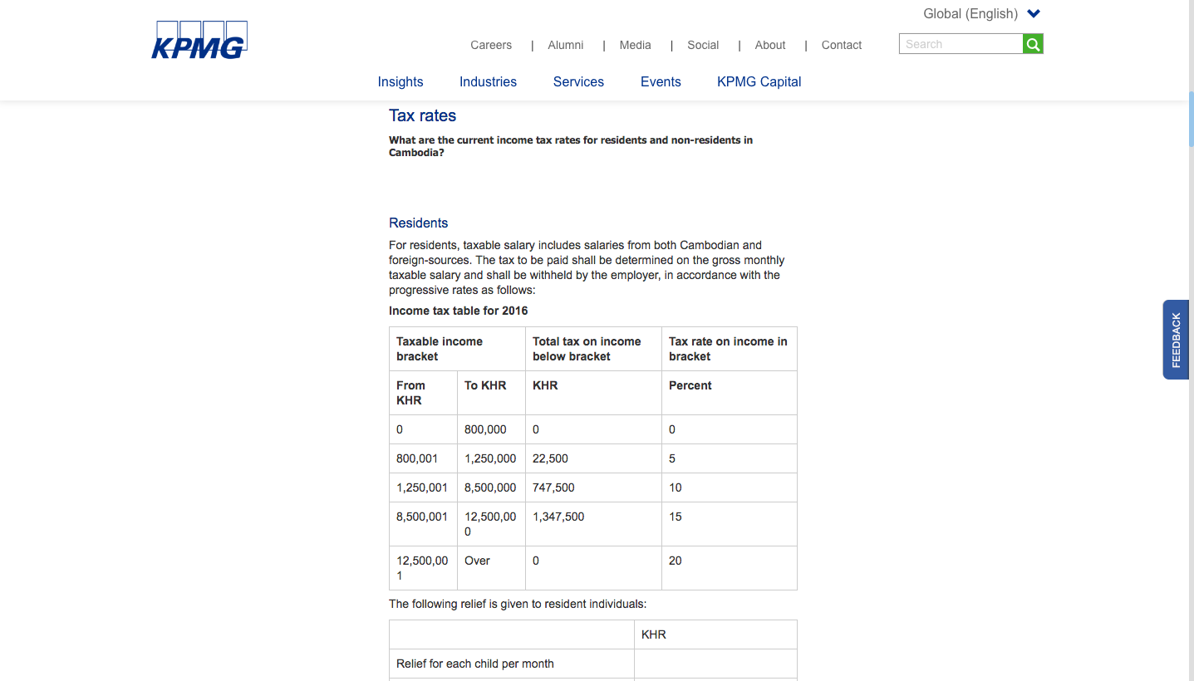The height and width of the screenshot is (681, 1194).
Task: Open the Industries menu
Action: [488, 81]
